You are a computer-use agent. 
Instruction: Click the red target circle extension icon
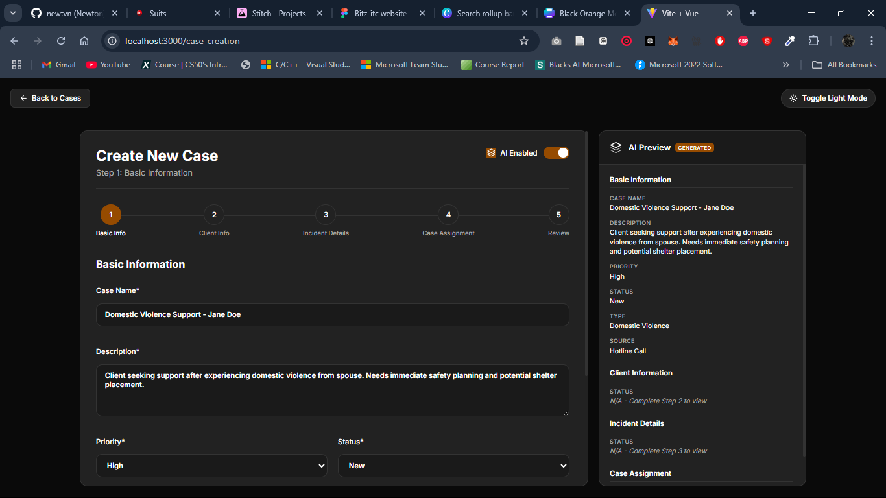point(627,41)
